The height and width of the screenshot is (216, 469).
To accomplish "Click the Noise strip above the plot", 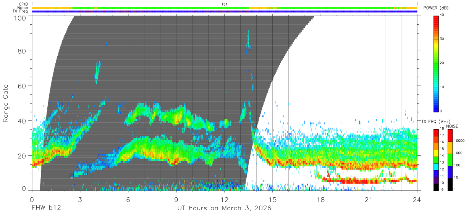I will coord(225,8).
